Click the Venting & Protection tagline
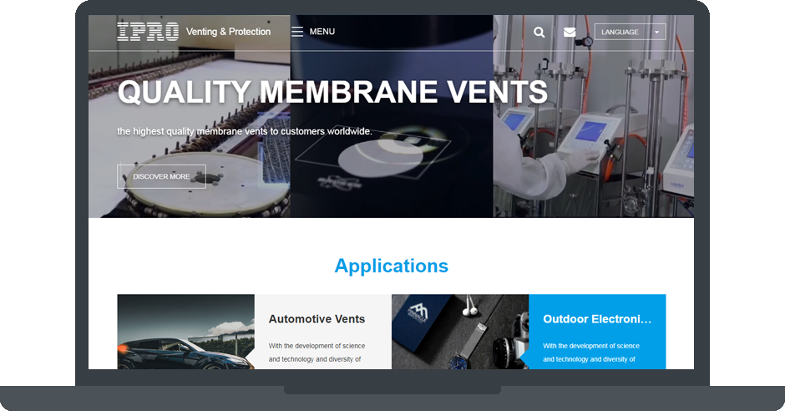Image resolution: width=785 pixels, height=411 pixels. 228,32
